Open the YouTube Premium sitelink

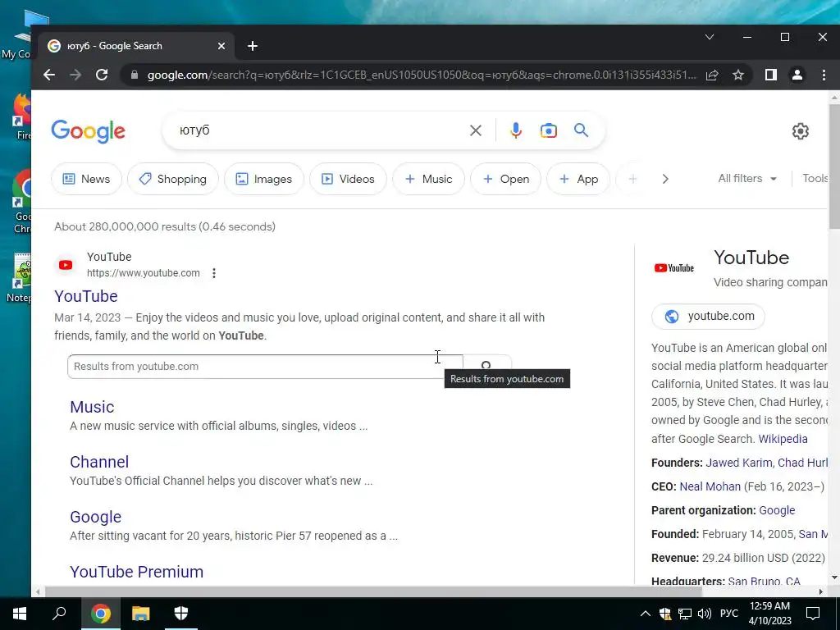137,572
